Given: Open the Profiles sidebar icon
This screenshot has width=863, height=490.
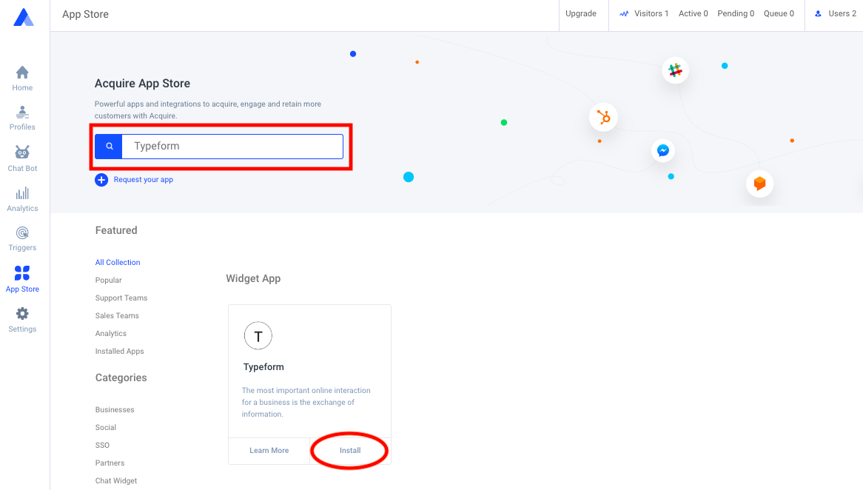Looking at the screenshot, I should pyautogui.click(x=22, y=113).
